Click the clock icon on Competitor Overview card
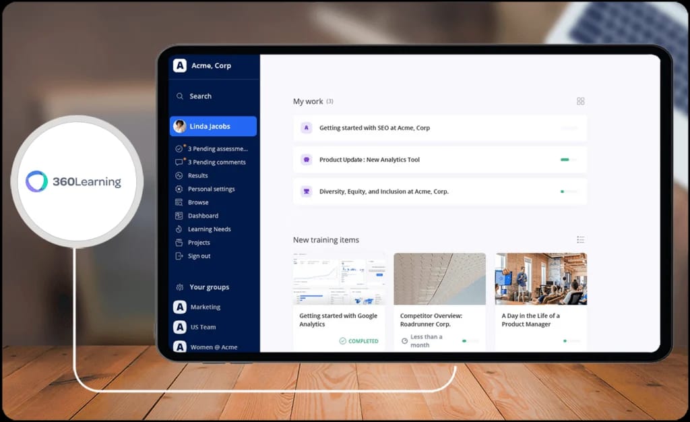This screenshot has width=690, height=422. click(x=404, y=340)
